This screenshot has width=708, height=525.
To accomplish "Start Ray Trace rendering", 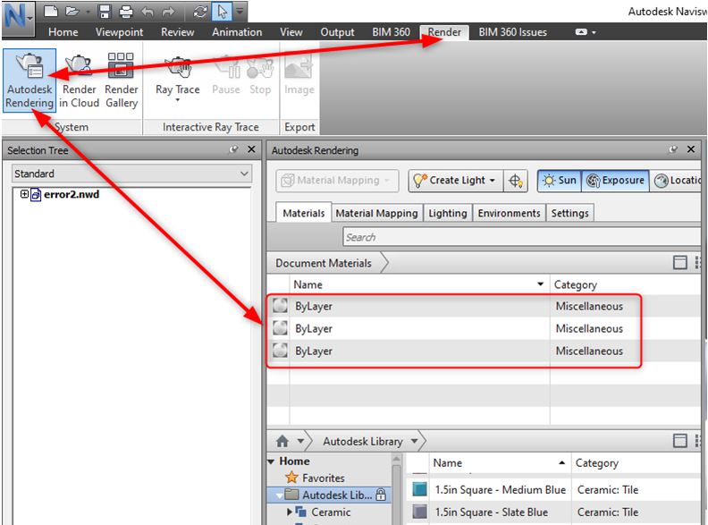I will click(x=178, y=74).
